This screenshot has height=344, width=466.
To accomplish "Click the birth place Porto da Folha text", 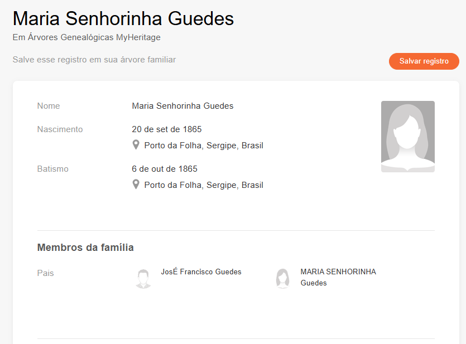I will coord(204,146).
